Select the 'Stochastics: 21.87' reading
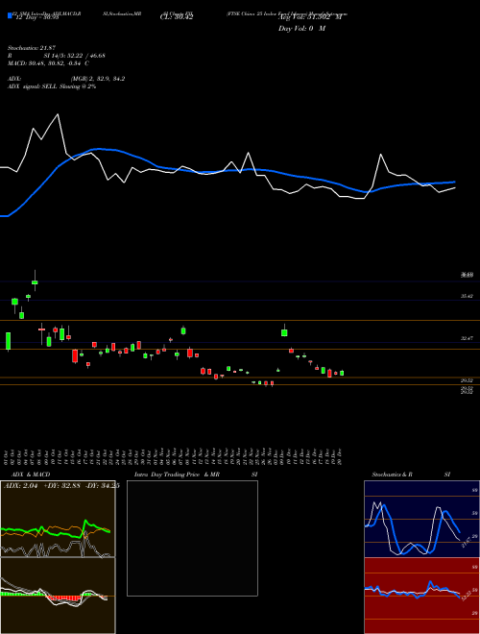The width and height of the screenshot is (480, 634). click(x=31, y=48)
